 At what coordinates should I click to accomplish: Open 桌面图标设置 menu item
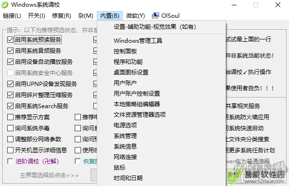click(161, 72)
